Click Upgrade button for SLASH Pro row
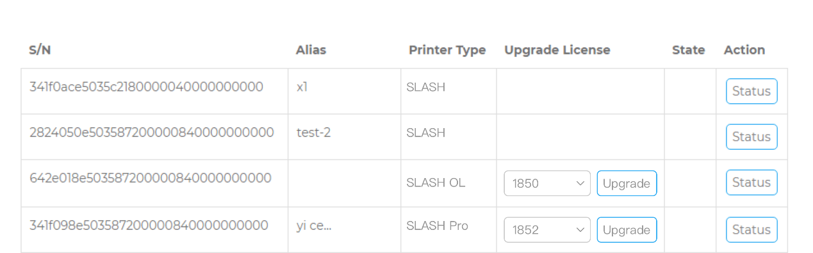Image resolution: width=813 pixels, height=253 pixels. click(x=627, y=230)
